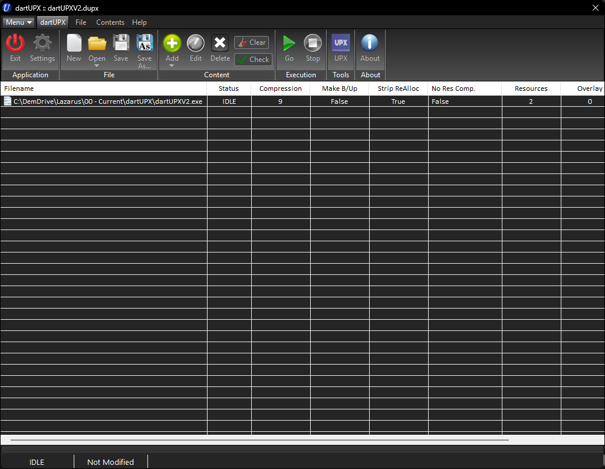Viewport: 605px width, 469px height.
Task: Open the Help menu
Action: (139, 22)
